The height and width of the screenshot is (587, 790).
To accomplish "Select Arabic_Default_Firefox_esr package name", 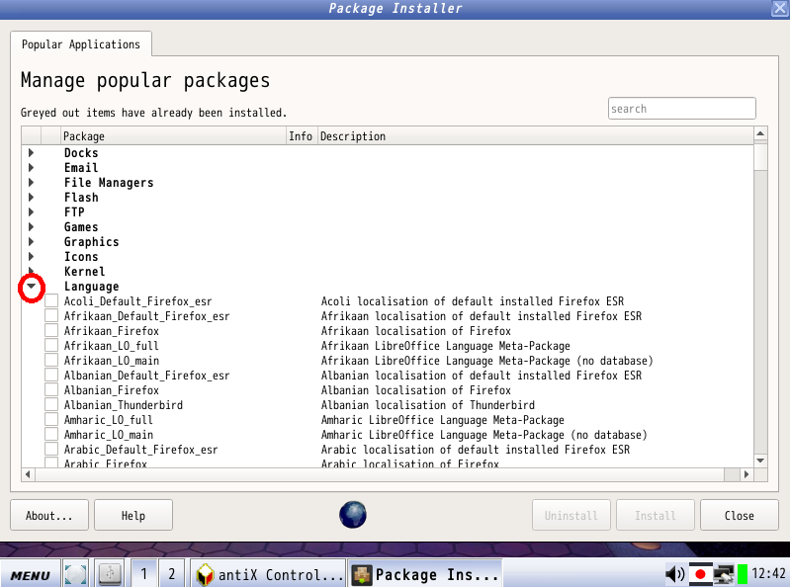I will [140, 450].
